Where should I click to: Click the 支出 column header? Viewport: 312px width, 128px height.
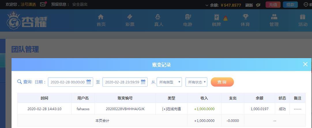pos(233,98)
